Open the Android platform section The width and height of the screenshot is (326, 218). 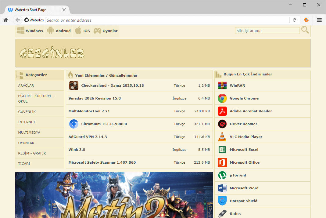59,31
